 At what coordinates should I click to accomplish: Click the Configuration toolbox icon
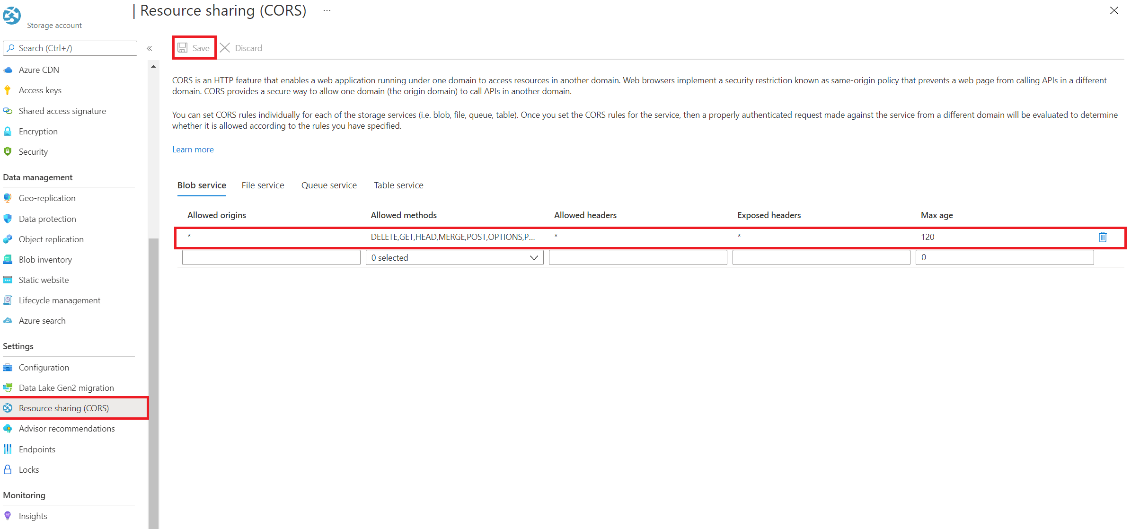tap(8, 368)
